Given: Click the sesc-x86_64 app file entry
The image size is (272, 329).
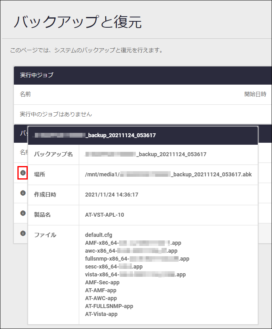Looking at the screenshot, I should pos(114,267).
